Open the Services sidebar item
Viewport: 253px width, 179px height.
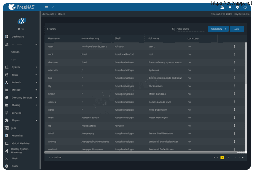[16, 113]
